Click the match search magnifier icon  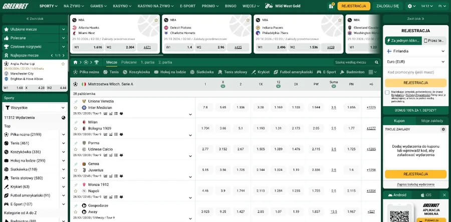[376, 62]
